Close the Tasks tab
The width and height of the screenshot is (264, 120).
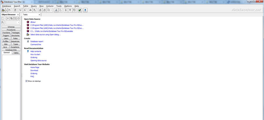coord(39,15)
